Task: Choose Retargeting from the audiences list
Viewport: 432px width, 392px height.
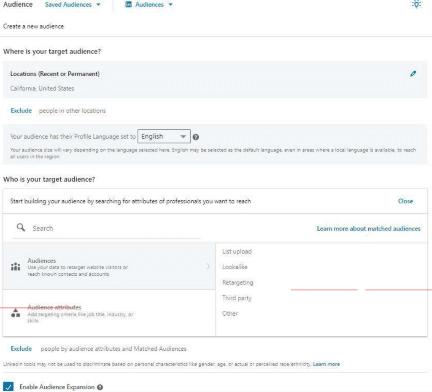Action: [x=238, y=282]
